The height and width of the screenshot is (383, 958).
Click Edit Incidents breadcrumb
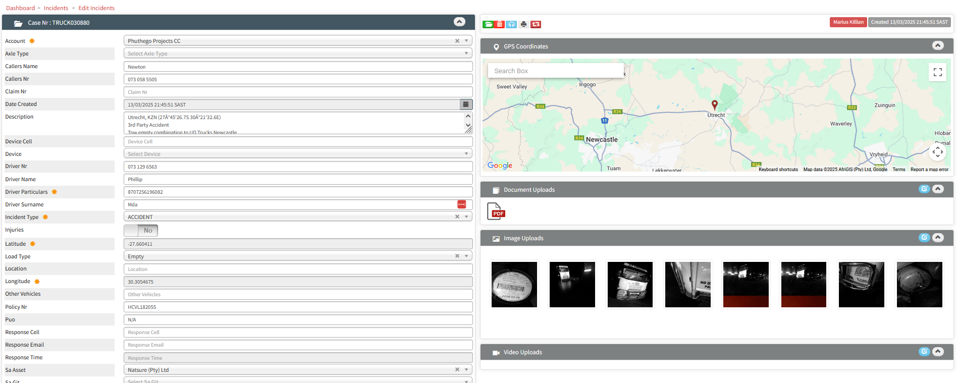(96, 8)
